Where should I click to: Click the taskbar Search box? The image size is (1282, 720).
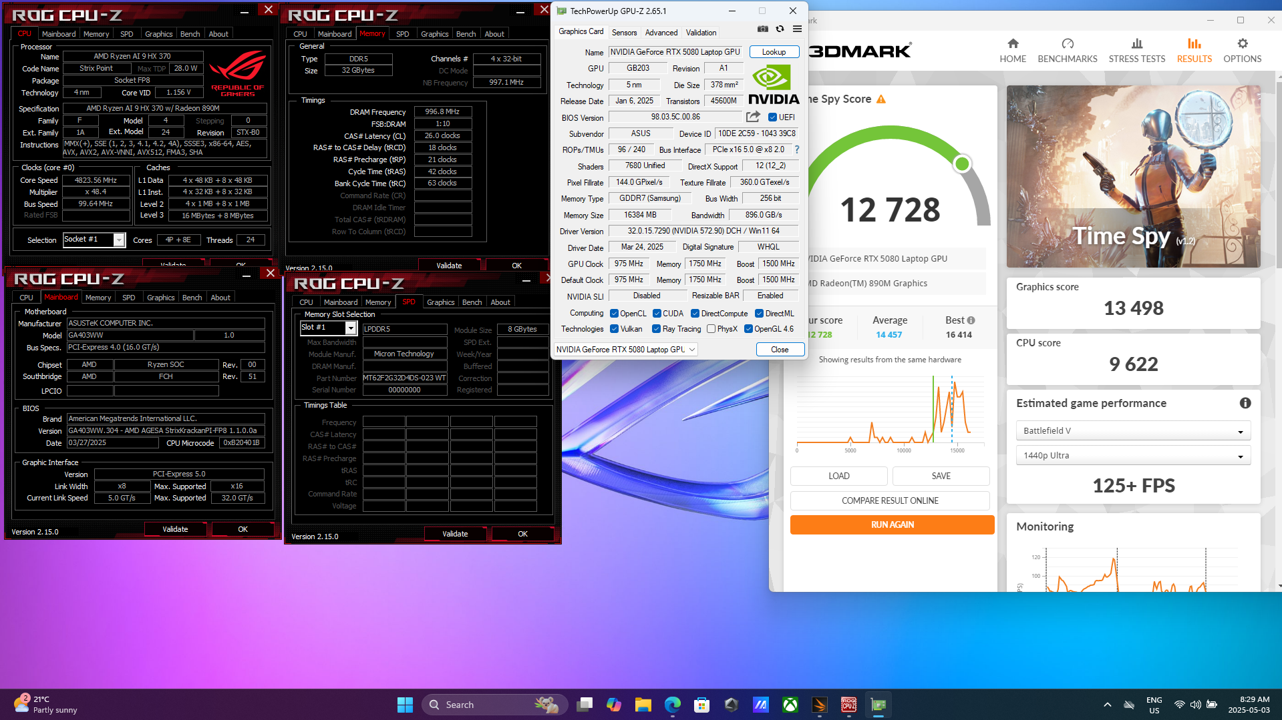(494, 705)
